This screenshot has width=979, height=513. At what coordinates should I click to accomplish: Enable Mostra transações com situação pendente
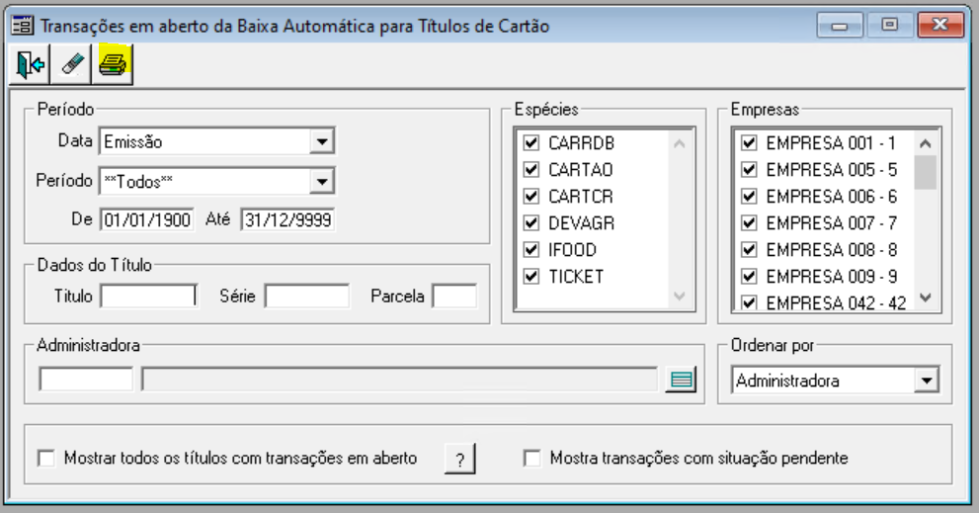point(531,458)
